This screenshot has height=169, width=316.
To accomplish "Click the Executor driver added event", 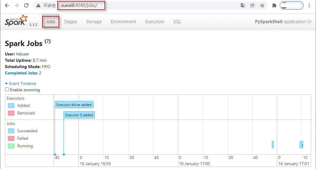I will [74, 105].
